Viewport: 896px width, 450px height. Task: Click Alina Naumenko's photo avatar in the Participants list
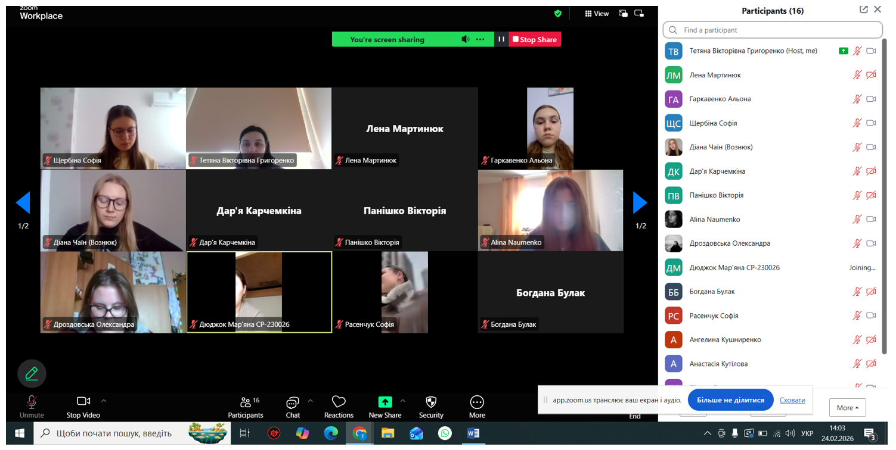click(674, 219)
